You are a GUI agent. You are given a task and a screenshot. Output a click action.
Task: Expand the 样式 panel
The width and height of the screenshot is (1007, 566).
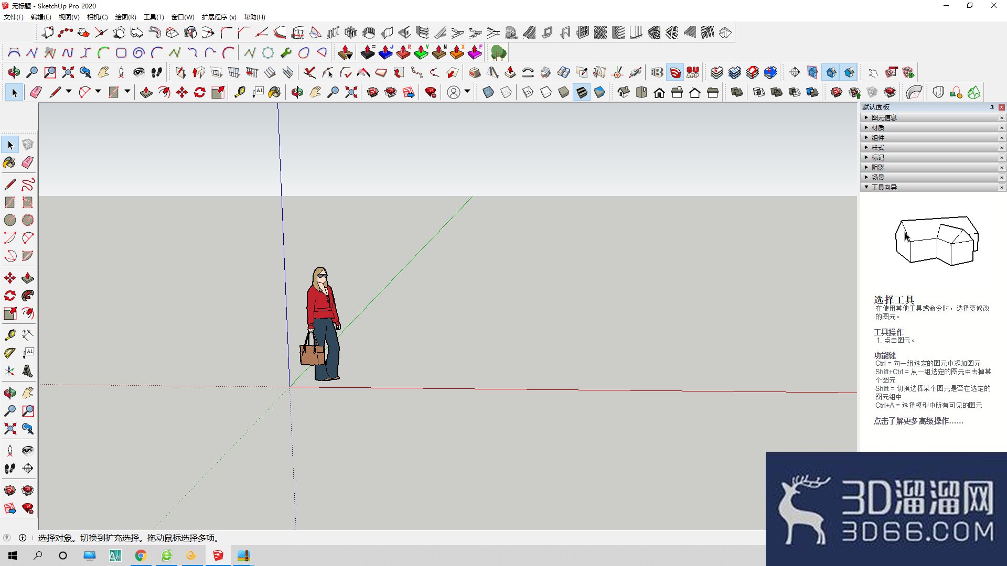[x=929, y=147]
